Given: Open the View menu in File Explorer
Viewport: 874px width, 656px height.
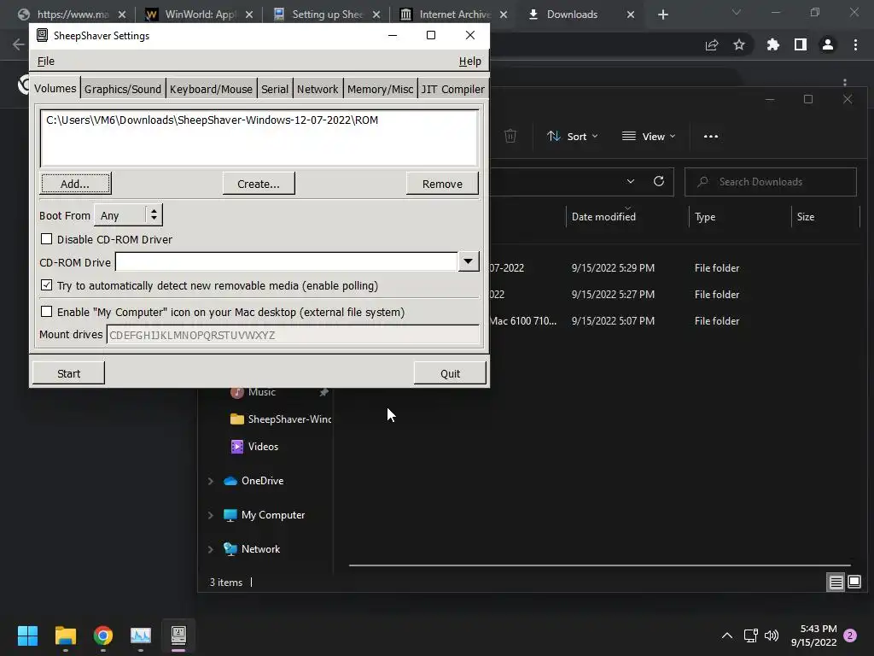Looking at the screenshot, I should (649, 136).
